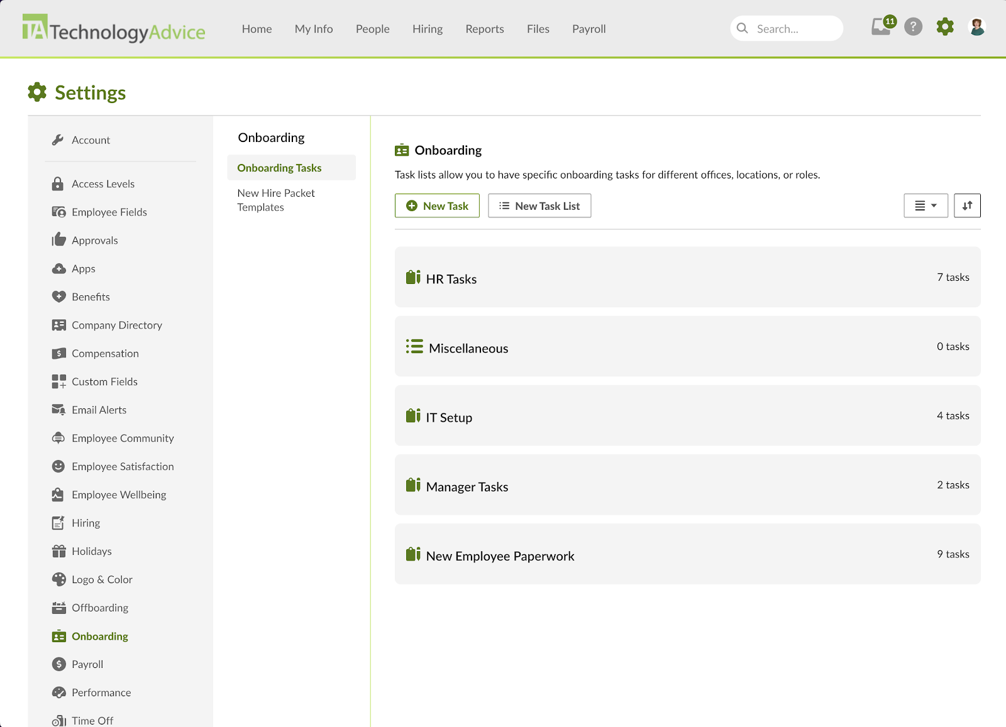Screen dimensions: 1006x727
Task: Click the '2 tasks' count
Action: coord(953,484)
